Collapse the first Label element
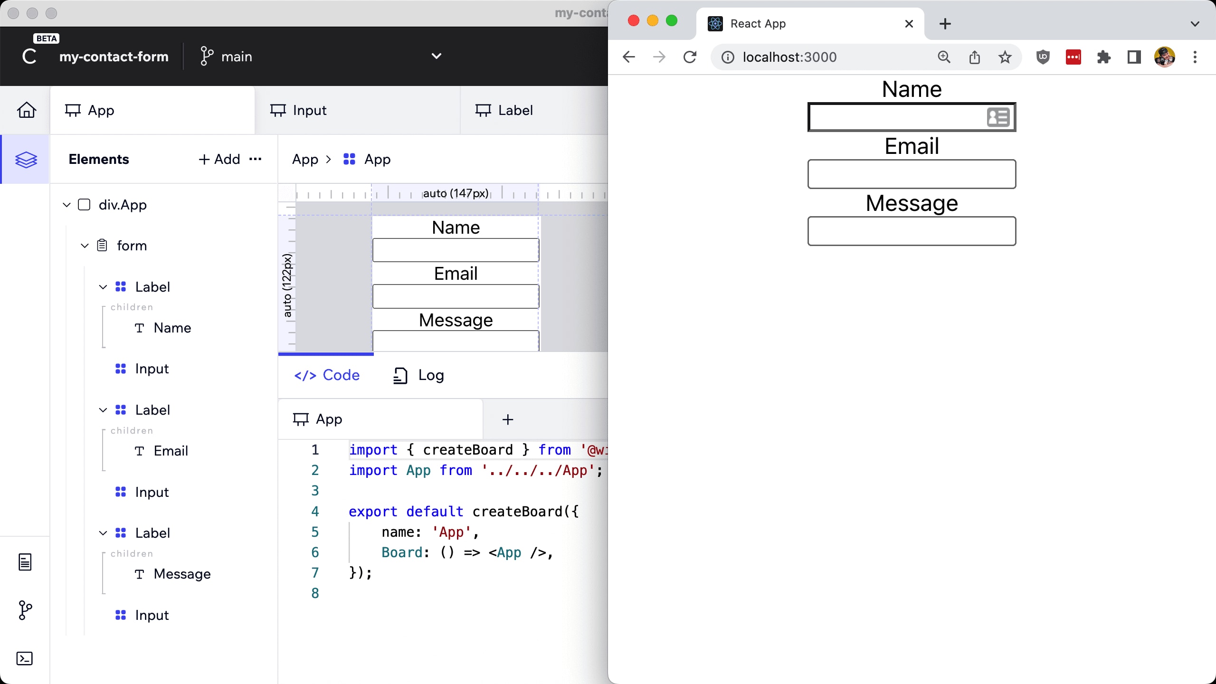The width and height of the screenshot is (1216, 684). pos(103,287)
